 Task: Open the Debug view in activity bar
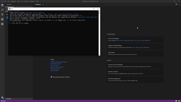point(2,19)
